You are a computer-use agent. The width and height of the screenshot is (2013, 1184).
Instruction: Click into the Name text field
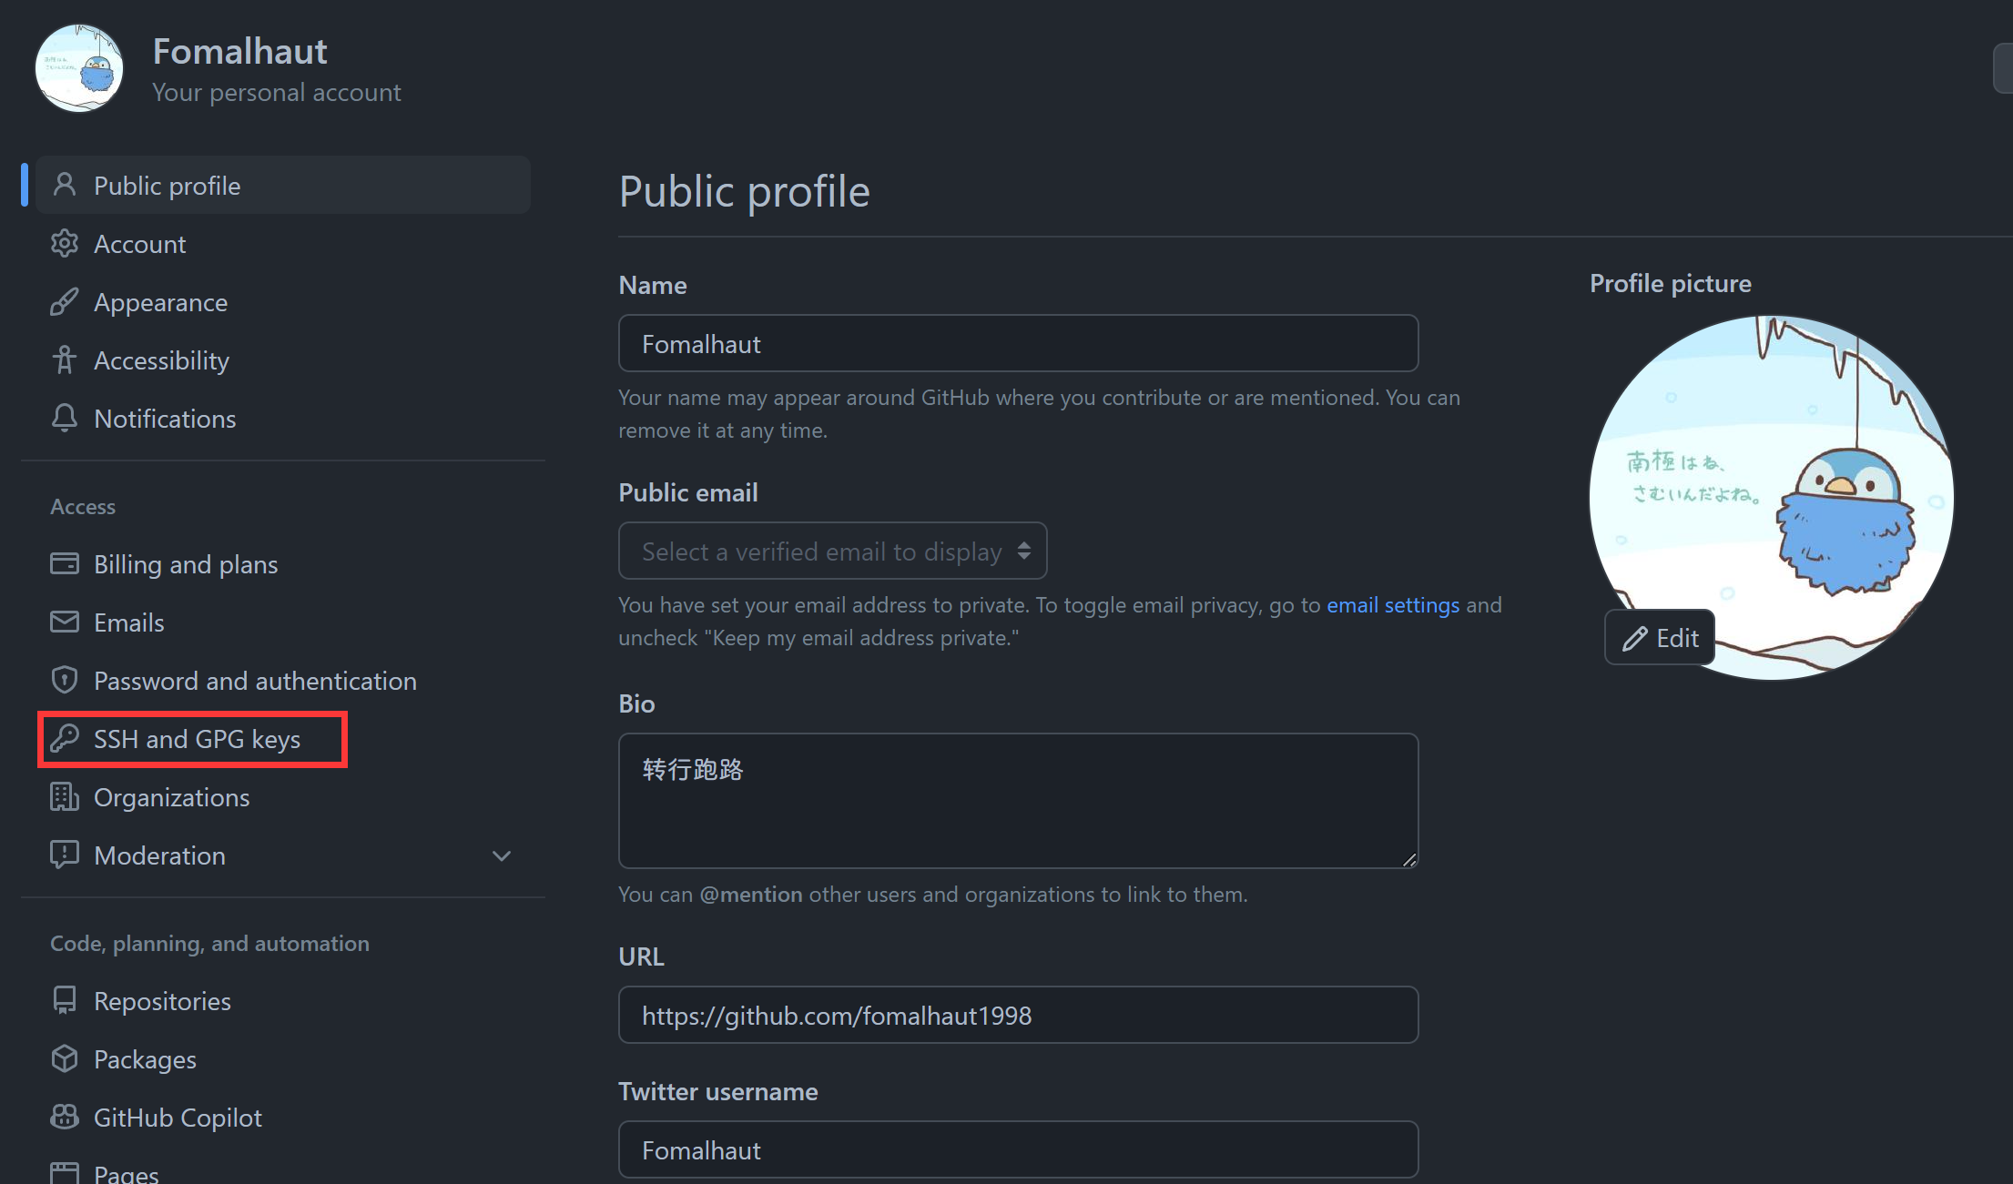[1017, 344]
